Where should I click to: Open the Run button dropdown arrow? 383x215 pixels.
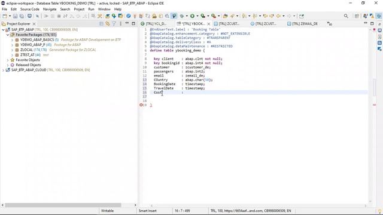(x=197, y=16)
